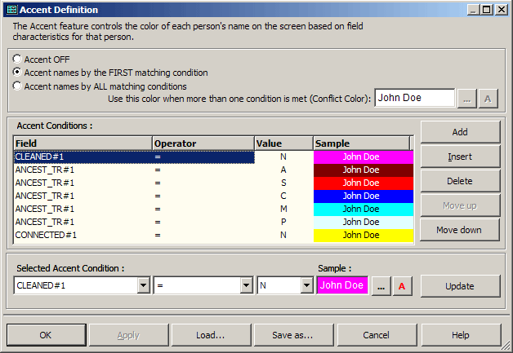Click the Load... button
This screenshot has height=353, width=513.
(210, 335)
